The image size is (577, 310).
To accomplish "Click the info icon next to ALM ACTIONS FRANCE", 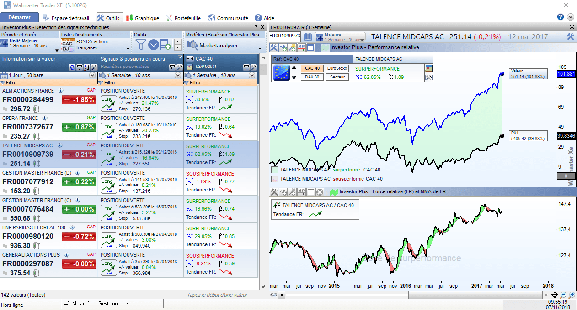I will [60, 91].
